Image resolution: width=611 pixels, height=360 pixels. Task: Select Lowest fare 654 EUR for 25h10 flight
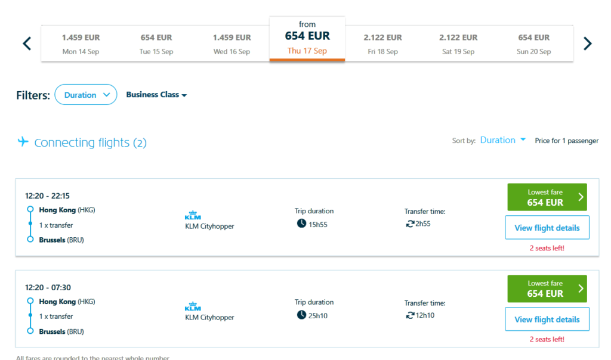coord(547,288)
